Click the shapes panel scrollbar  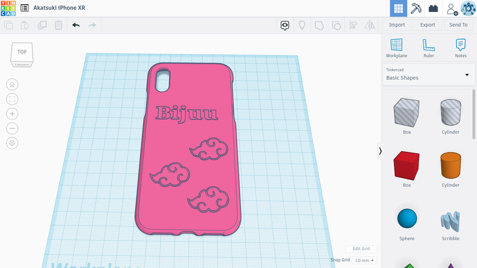[x=473, y=114]
